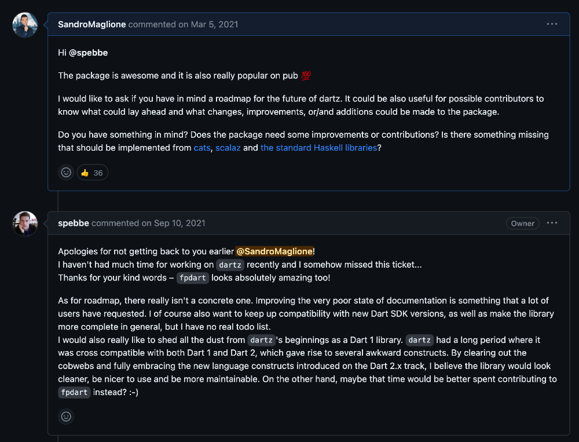Click the @spebbe mention
579x442 pixels.
(x=89, y=53)
